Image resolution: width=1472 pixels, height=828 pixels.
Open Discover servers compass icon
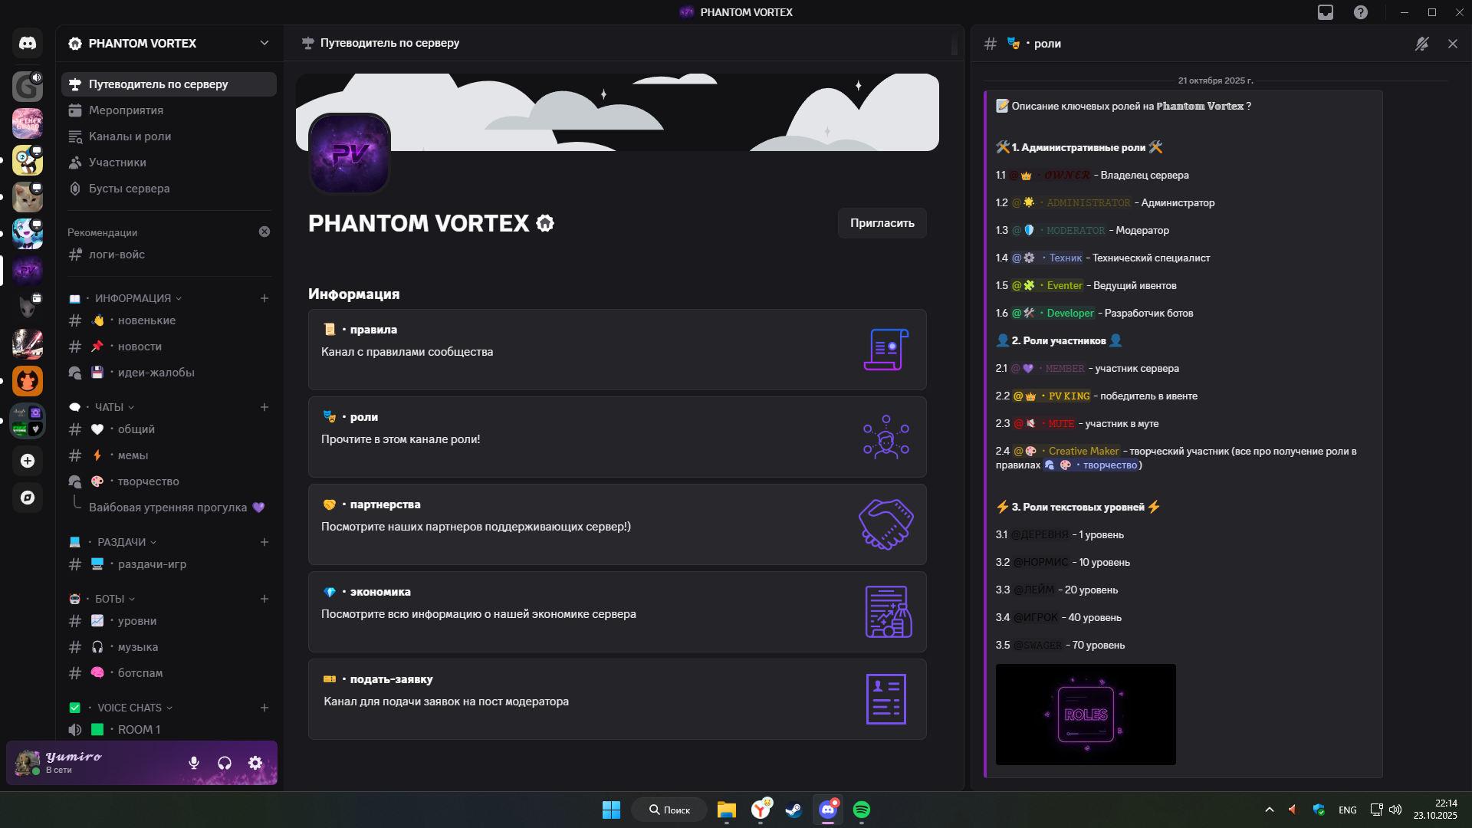coord(28,498)
